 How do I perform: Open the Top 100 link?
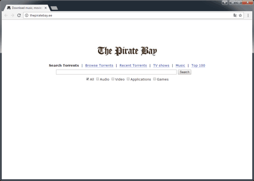point(198,65)
